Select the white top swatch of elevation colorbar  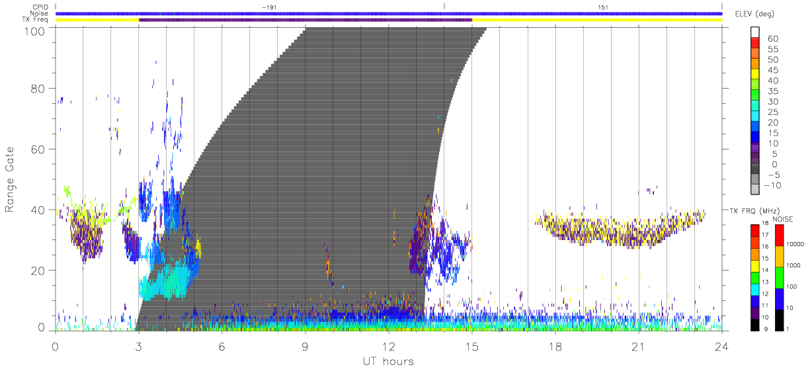(756, 32)
